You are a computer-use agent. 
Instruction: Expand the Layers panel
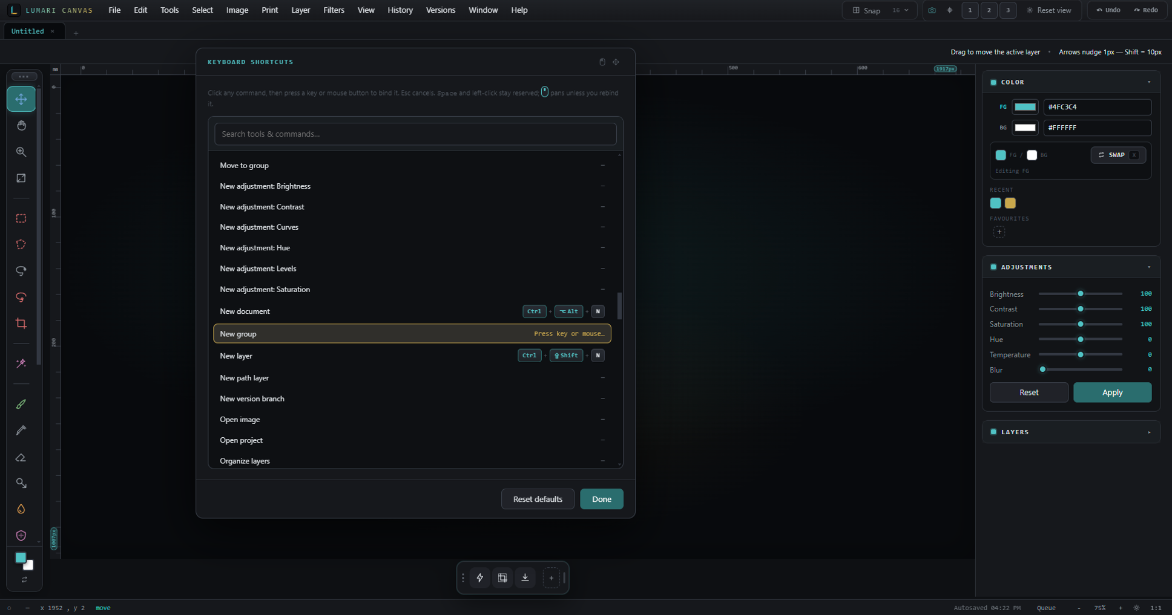[x=1149, y=432]
